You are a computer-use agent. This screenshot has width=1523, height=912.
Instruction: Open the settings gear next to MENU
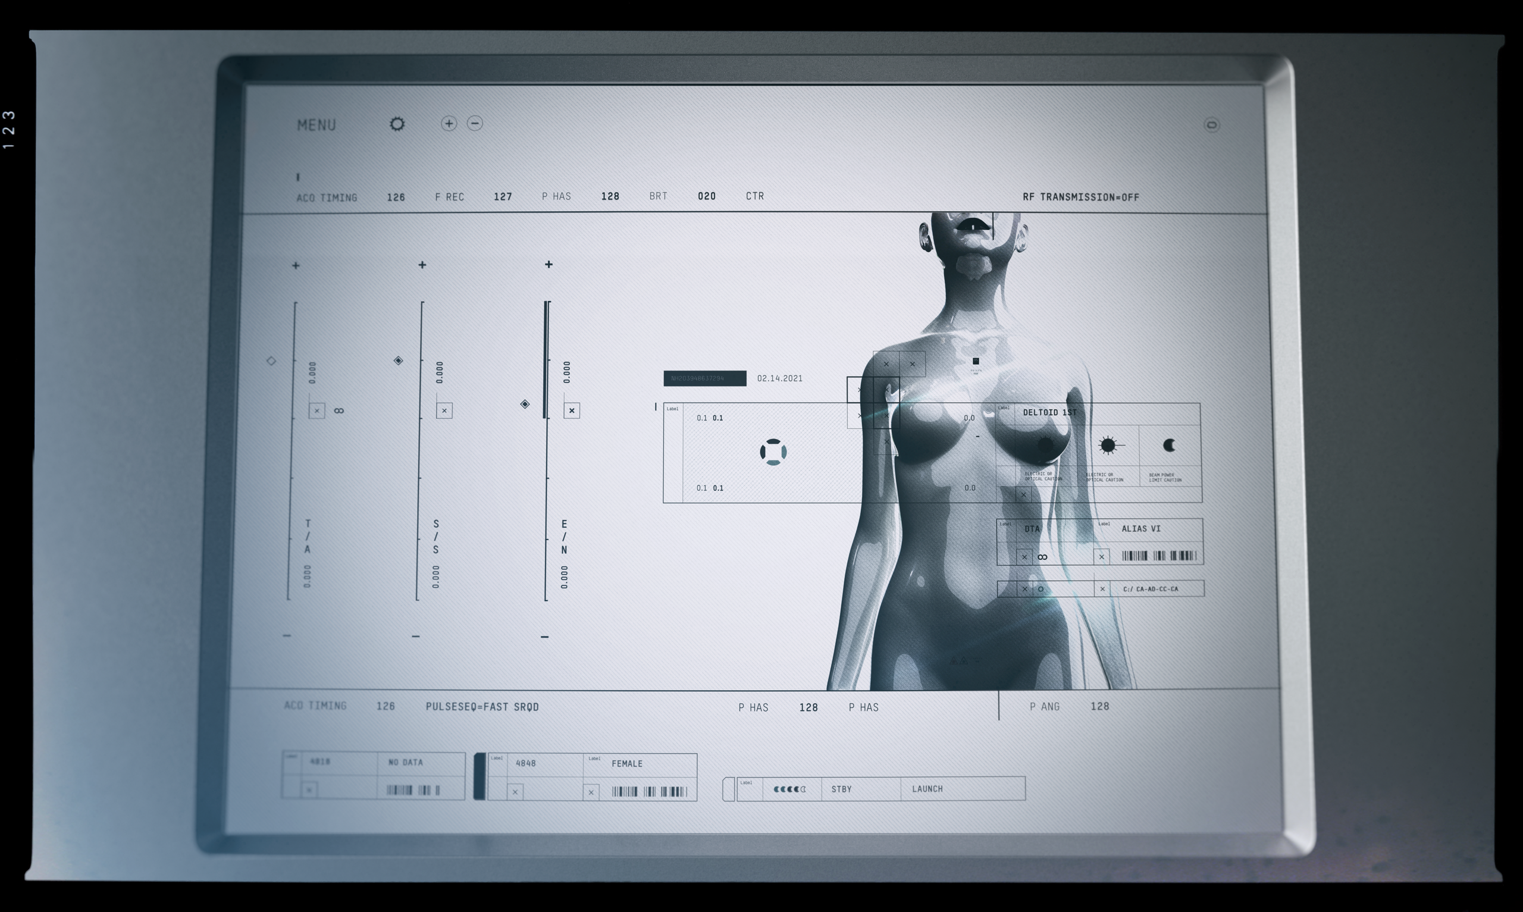397,124
